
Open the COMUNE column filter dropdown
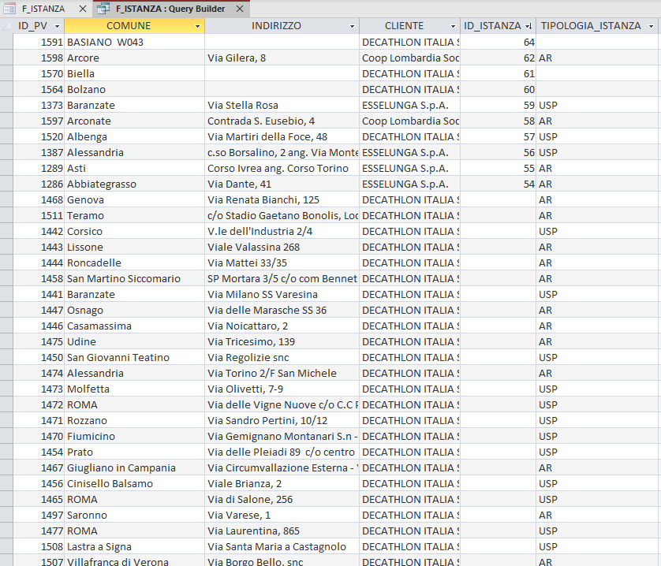pyautogui.click(x=197, y=26)
